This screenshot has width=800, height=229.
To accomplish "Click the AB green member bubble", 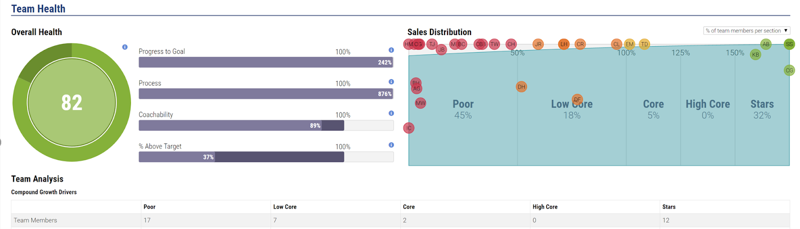I will (x=765, y=44).
